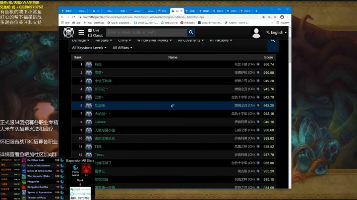Viewport: 357px width, 200px height.
Task: Bookmark the page with the star icon
Action: pyautogui.click(x=275, y=17)
